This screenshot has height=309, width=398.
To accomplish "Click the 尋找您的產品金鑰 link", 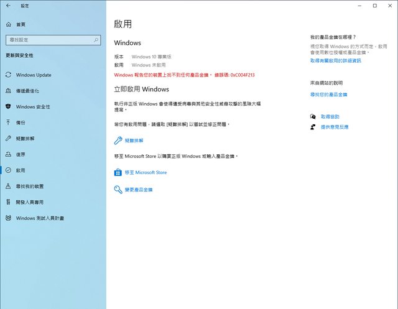I will point(328,95).
